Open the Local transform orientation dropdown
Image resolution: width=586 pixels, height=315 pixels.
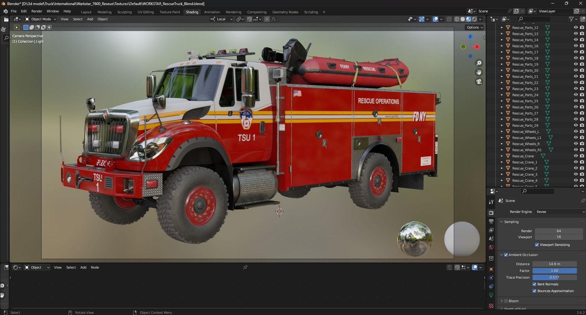tap(222, 19)
